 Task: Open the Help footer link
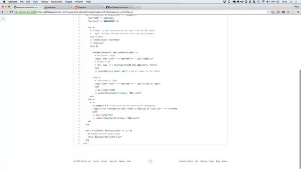pyautogui.click(x=128, y=161)
